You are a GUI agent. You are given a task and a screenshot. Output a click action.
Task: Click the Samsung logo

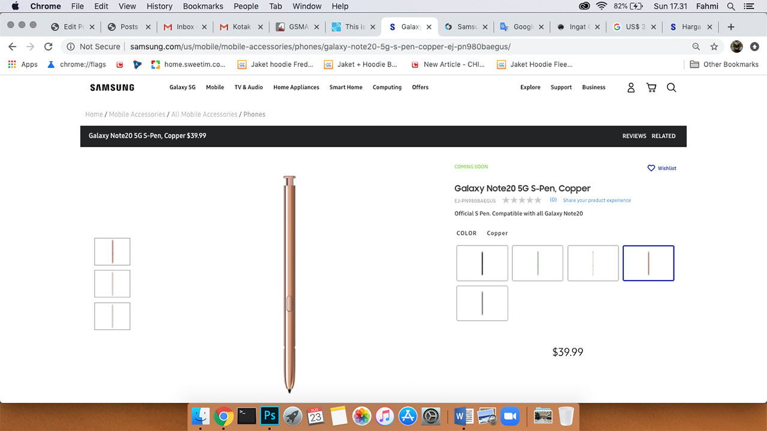(x=112, y=87)
